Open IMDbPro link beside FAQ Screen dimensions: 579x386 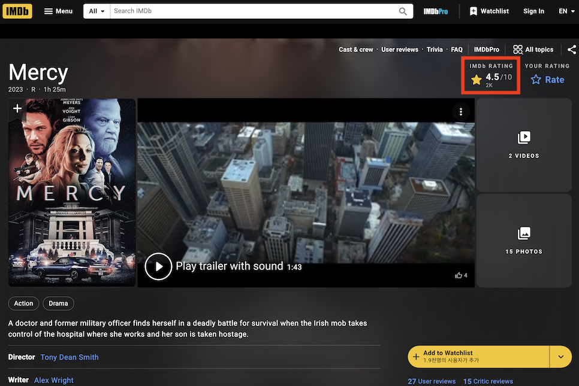(x=486, y=50)
